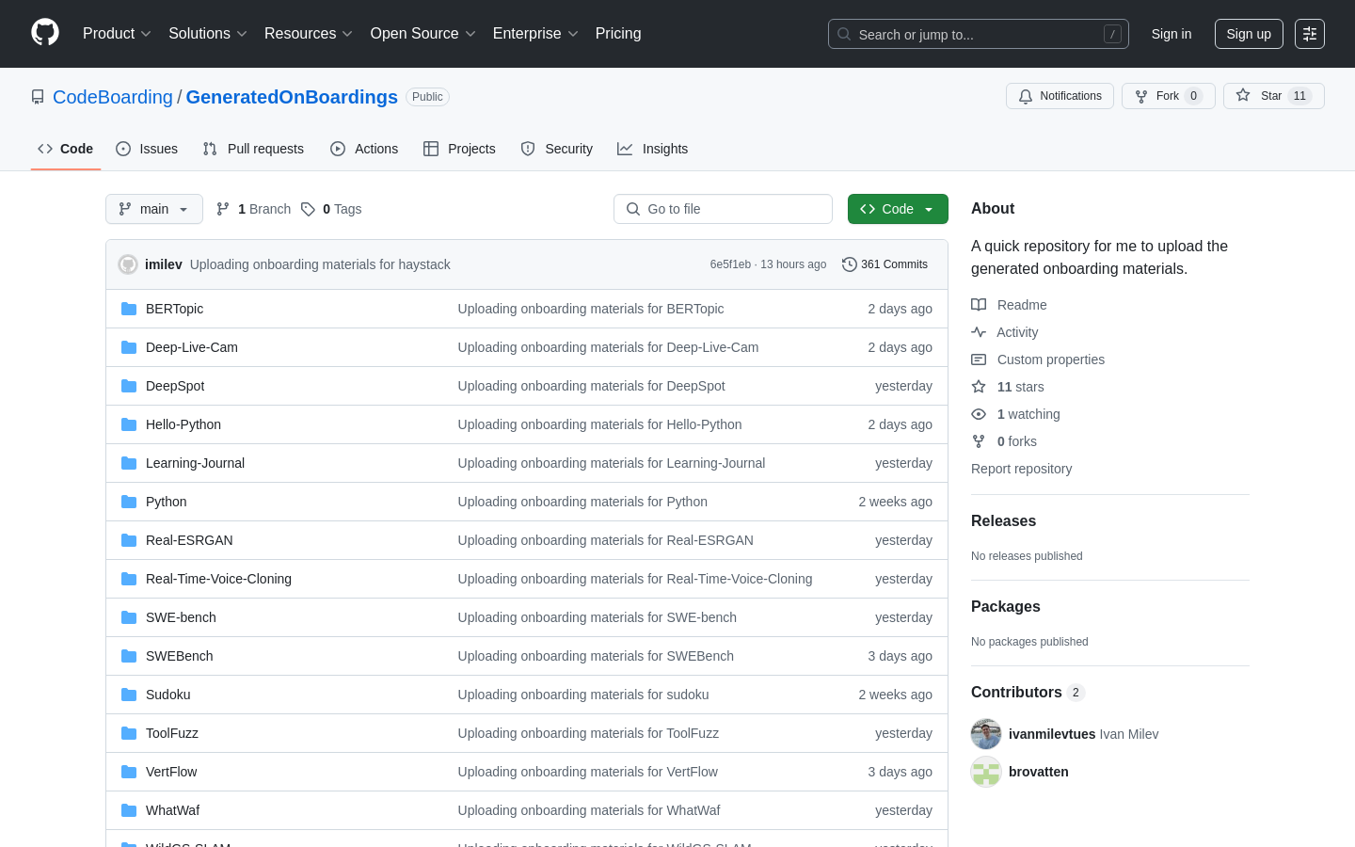Open the Deep-Live-Cam folder icon

point(129,347)
